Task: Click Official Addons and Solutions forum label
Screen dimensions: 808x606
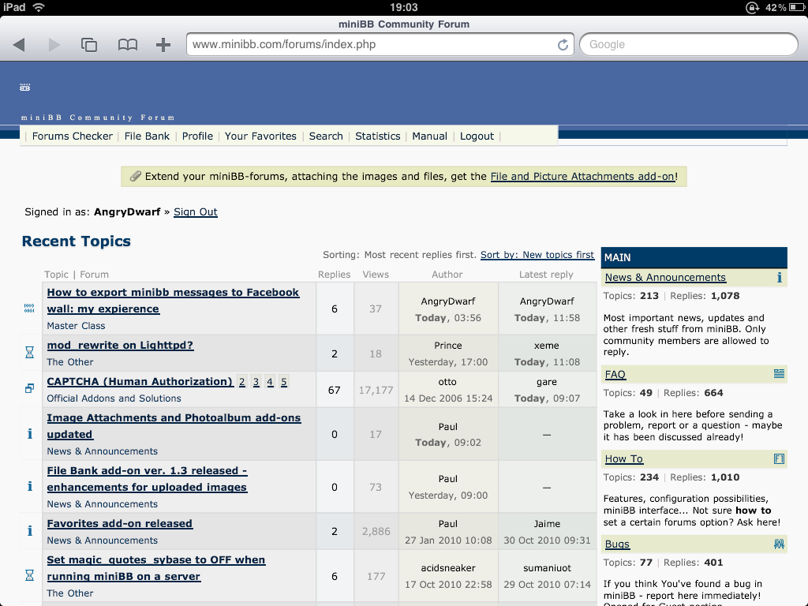Action: [114, 398]
